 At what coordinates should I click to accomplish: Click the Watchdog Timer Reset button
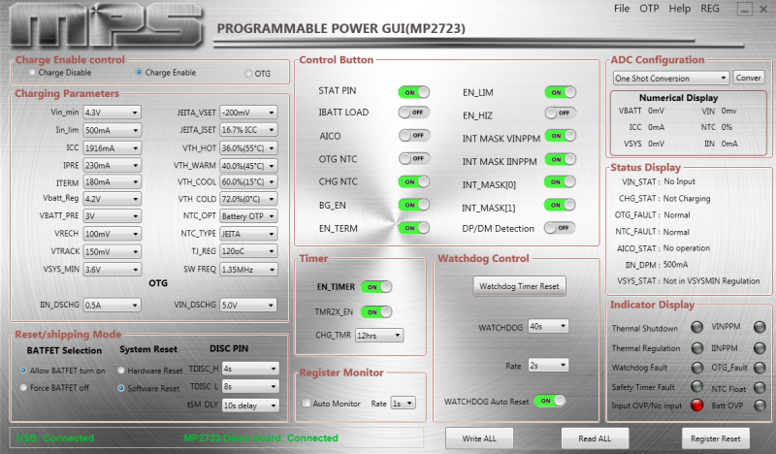[x=519, y=286]
